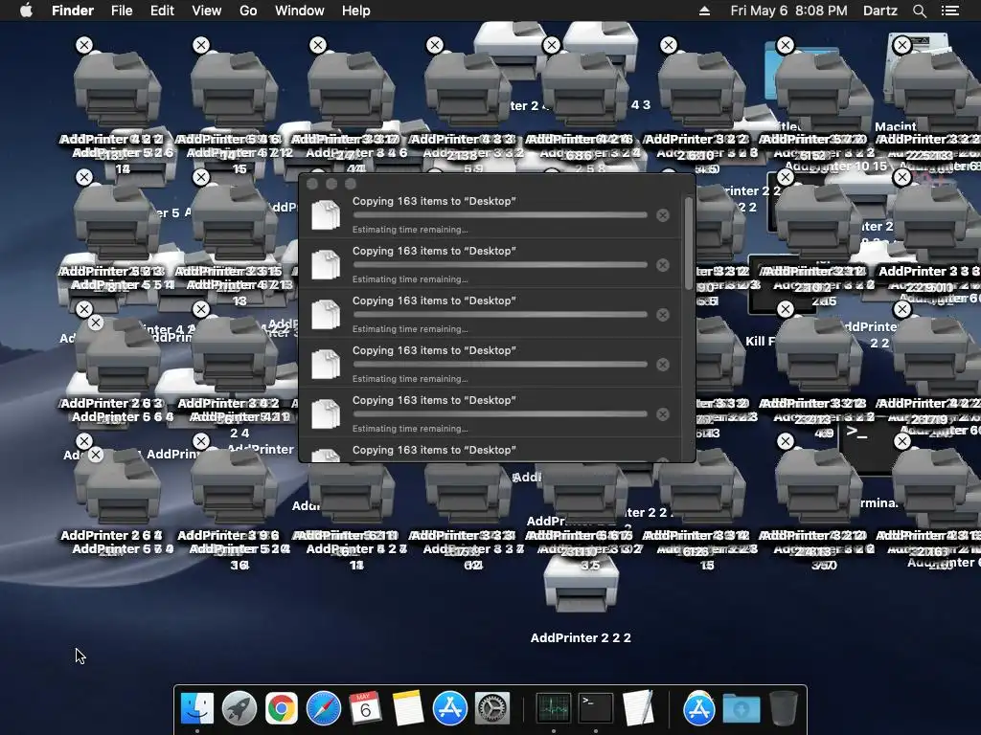Click the Dartz user menu
981x735 pixels.
click(879, 11)
